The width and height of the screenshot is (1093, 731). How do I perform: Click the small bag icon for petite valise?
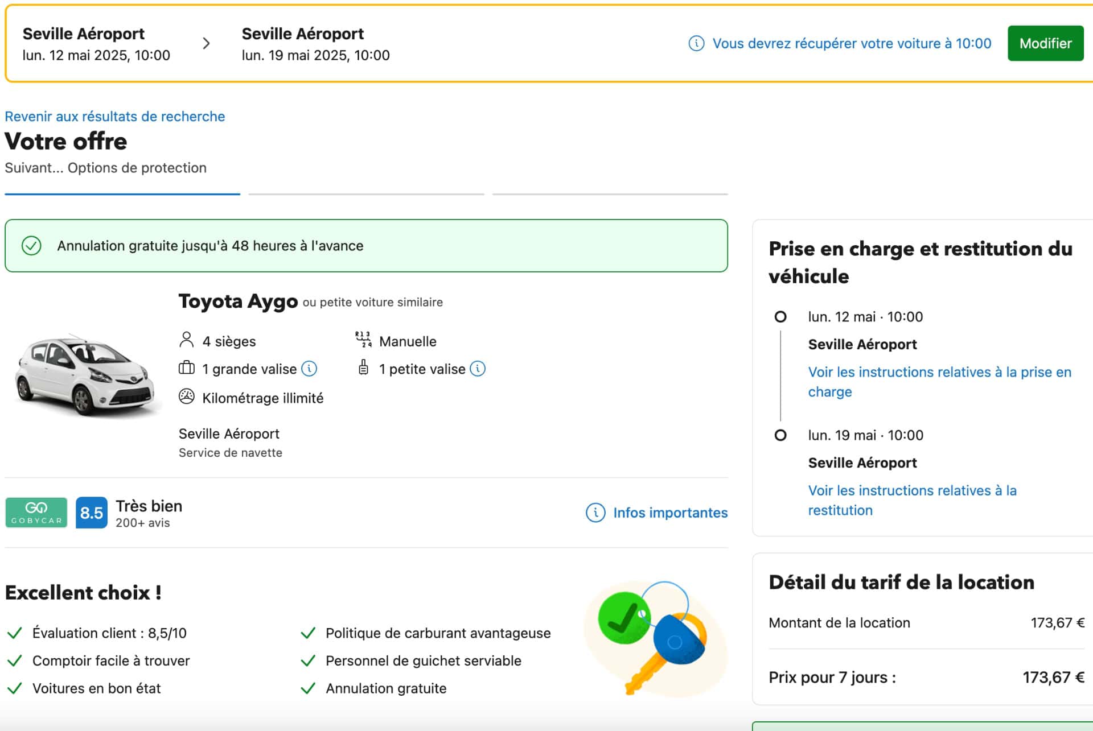[363, 368]
